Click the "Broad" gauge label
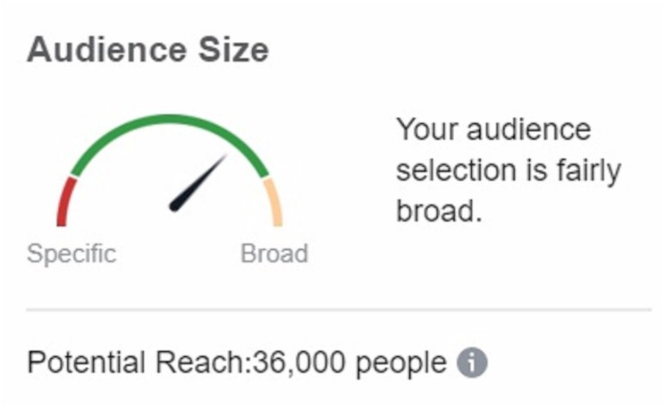The height and width of the screenshot is (408, 665). 274,254
